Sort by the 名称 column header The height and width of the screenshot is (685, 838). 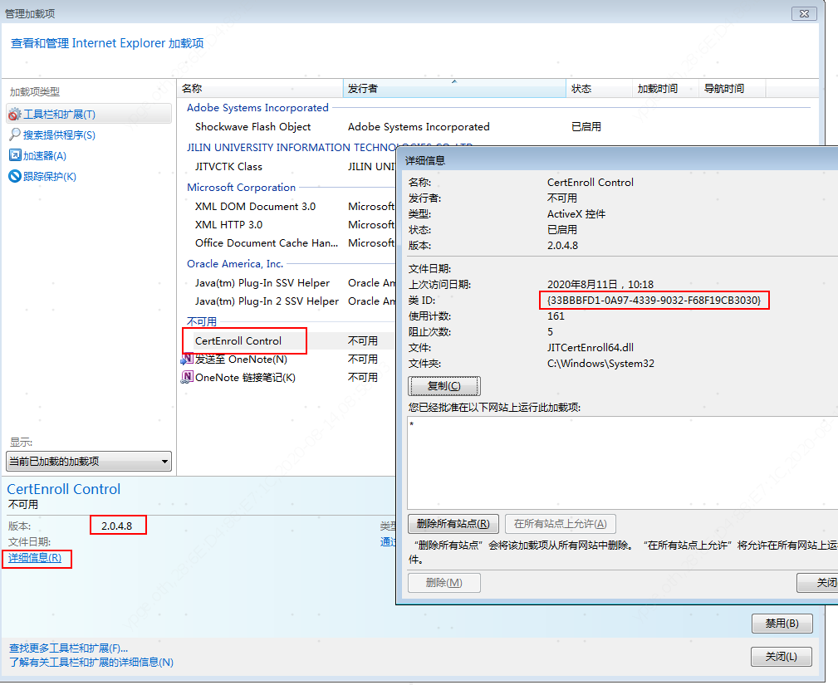[x=260, y=89]
